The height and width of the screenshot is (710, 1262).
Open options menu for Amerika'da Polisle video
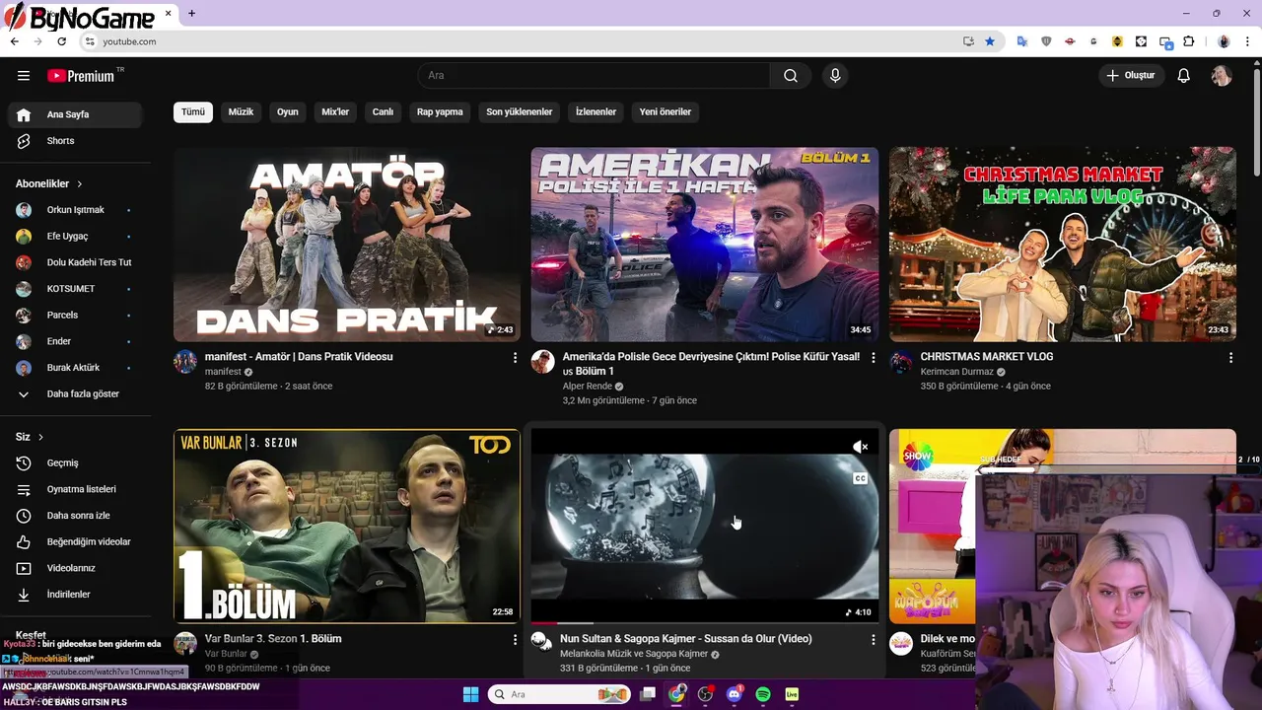click(x=873, y=358)
